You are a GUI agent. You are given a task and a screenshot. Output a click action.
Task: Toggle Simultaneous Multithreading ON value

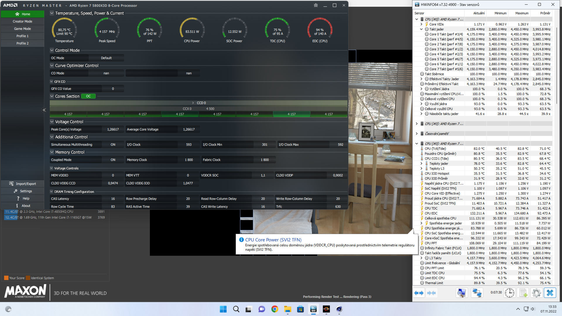113,145
